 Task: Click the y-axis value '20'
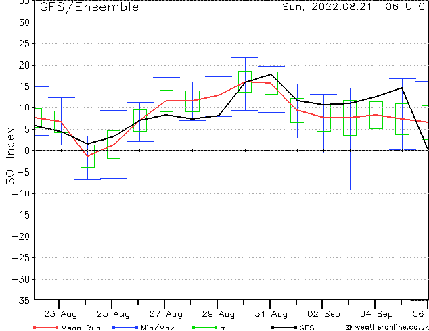24,65
